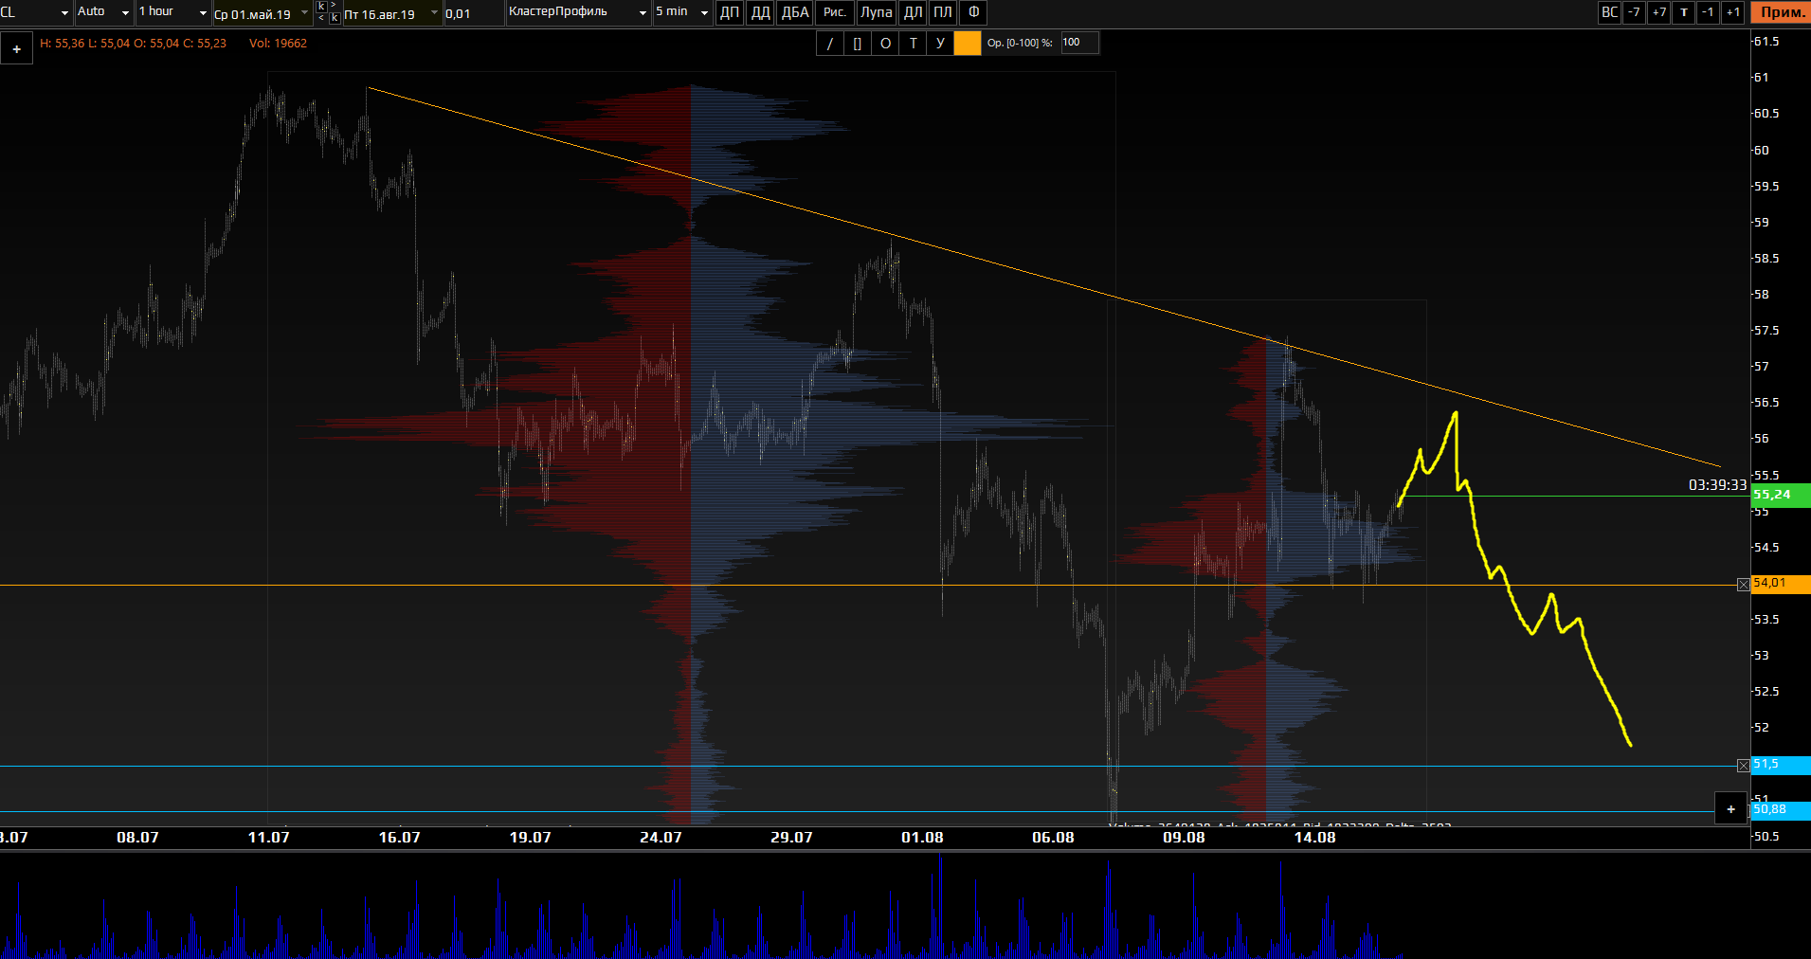Toggle the ДБА mode button

click(794, 12)
